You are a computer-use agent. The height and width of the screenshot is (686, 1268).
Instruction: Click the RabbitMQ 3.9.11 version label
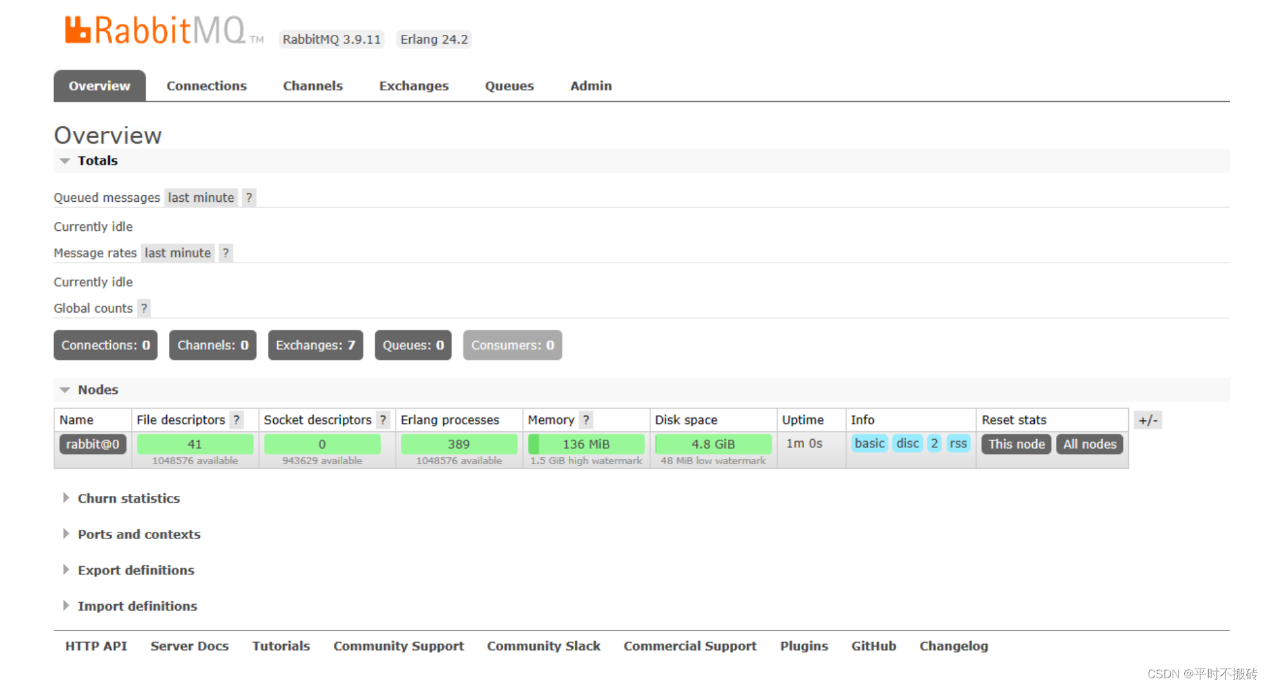coord(332,39)
